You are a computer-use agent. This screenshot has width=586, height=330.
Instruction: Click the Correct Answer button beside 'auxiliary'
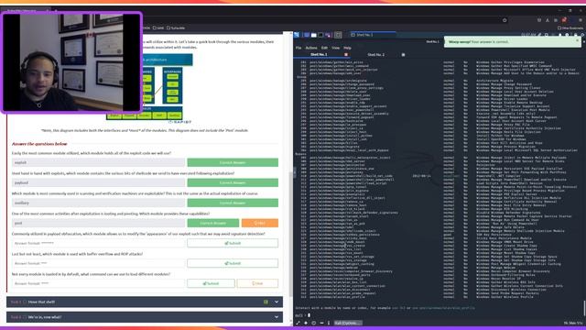pyautogui.click(x=233, y=203)
